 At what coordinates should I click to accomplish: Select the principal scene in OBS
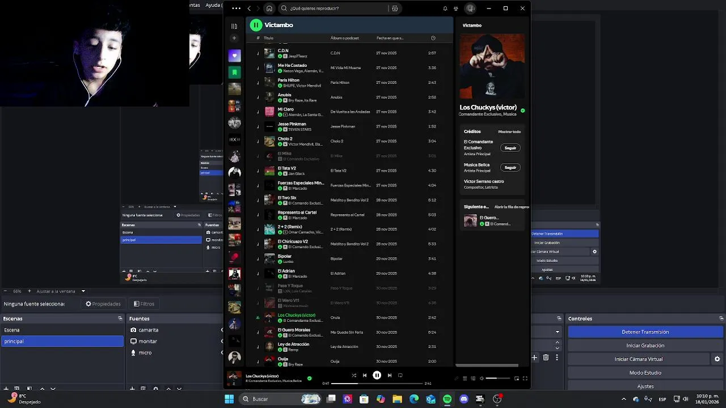point(62,341)
